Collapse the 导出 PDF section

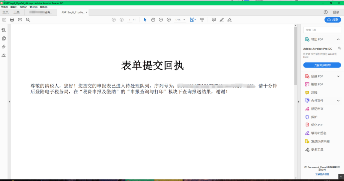pos(338,39)
